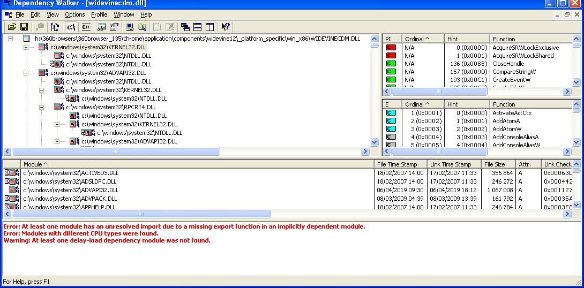This screenshot has height=288, width=584.
Task: Toggle Undecorate C++ Functions button
Action: 86,27
